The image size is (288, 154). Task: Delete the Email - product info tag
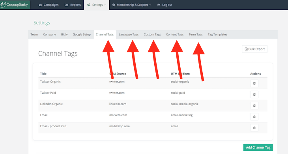click(254, 128)
